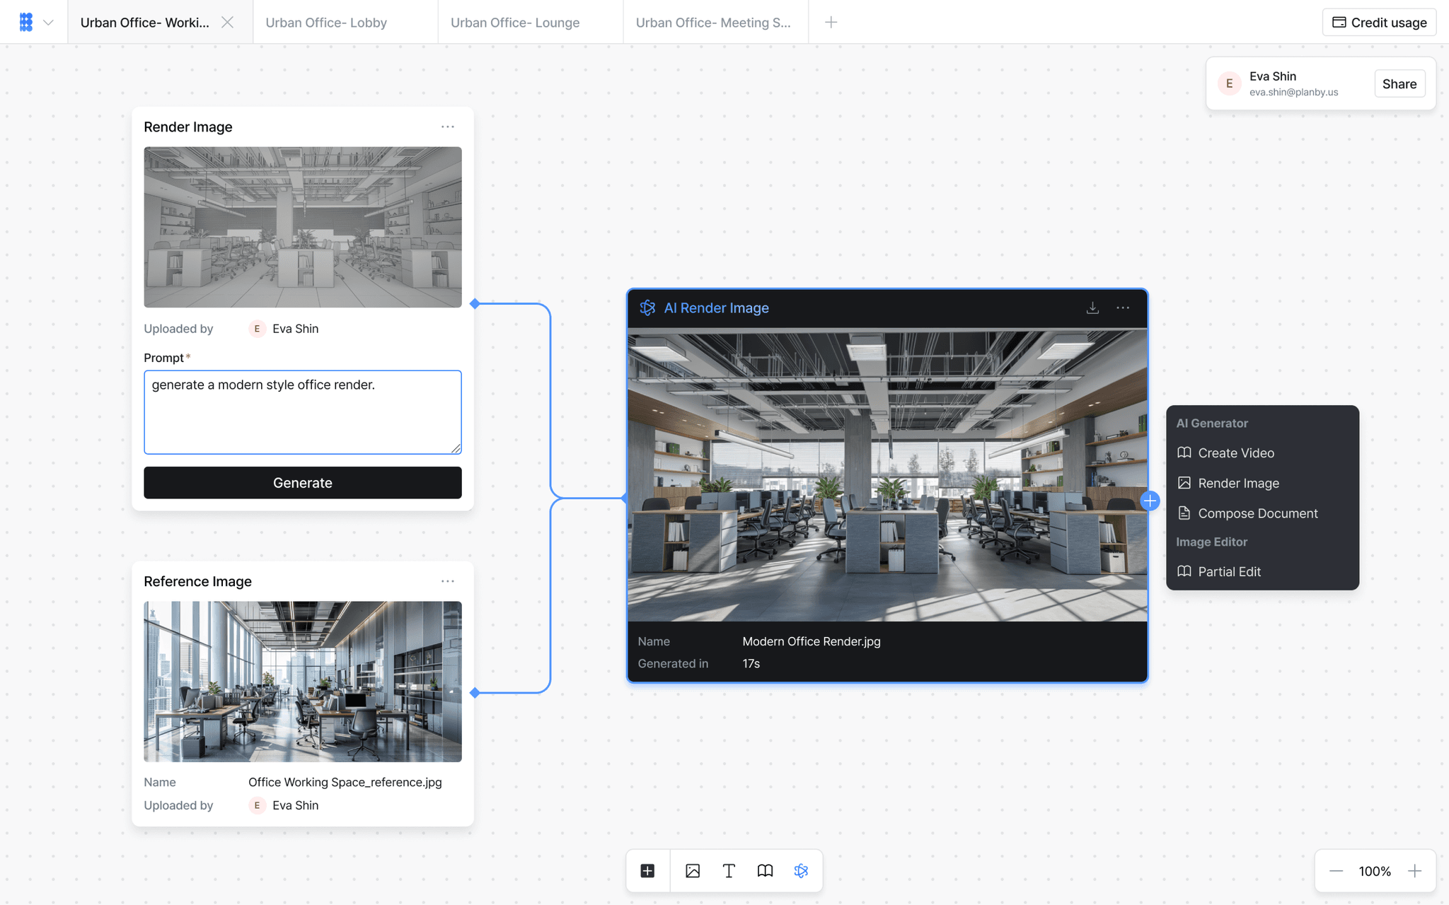Open Reference Image card options menu
The height and width of the screenshot is (905, 1449).
pyautogui.click(x=447, y=581)
